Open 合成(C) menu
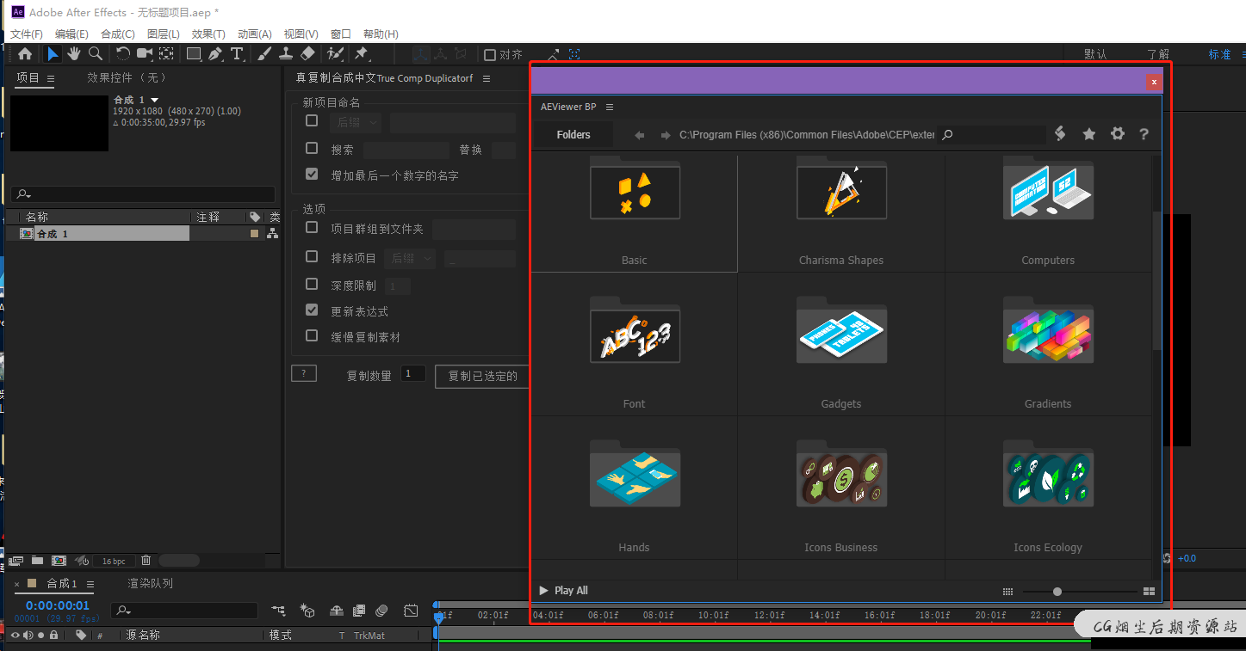 (118, 34)
